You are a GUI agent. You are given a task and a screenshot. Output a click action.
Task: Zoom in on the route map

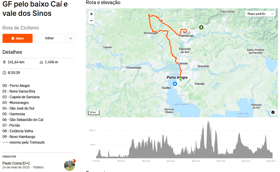[x=91, y=14]
